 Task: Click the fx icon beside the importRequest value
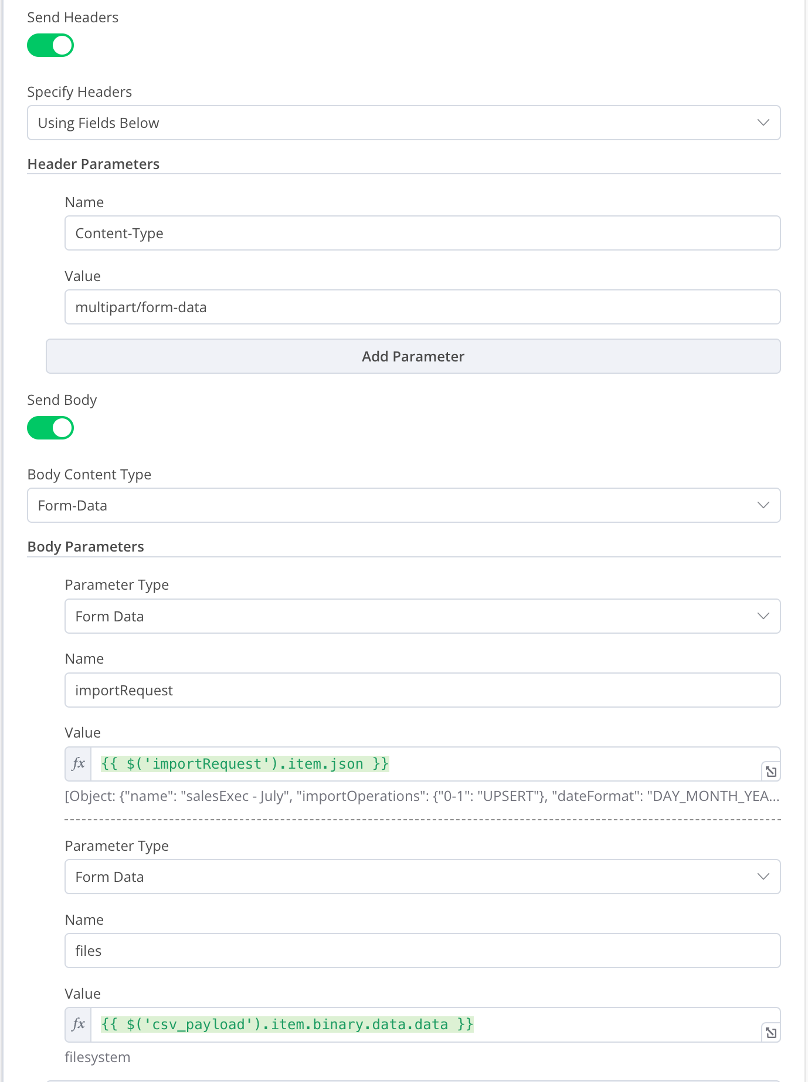(x=79, y=764)
